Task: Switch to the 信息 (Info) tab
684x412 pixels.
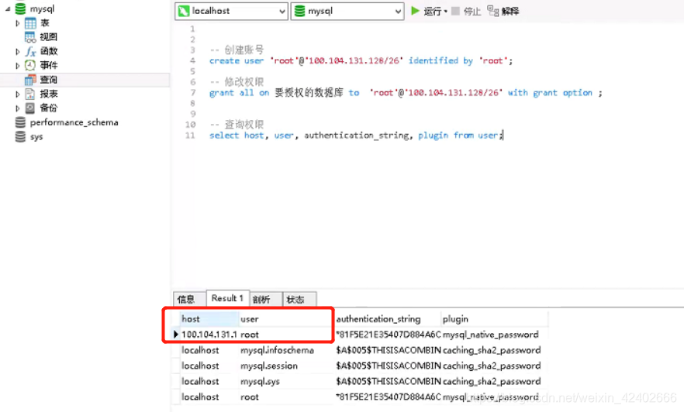Action: click(x=189, y=299)
